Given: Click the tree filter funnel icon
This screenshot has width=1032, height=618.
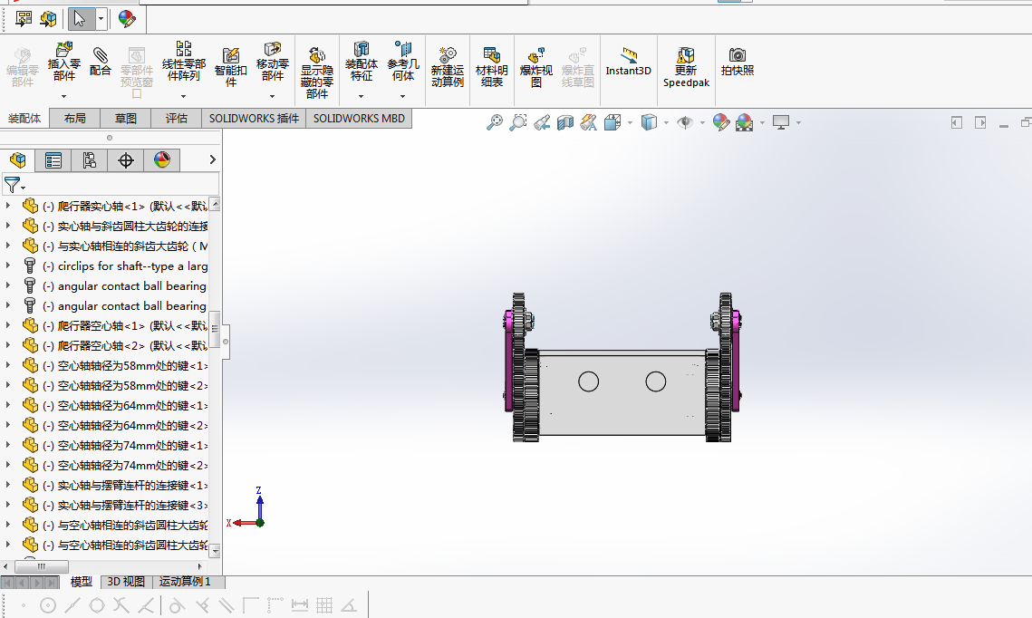Looking at the screenshot, I should click(x=12, y=185).
